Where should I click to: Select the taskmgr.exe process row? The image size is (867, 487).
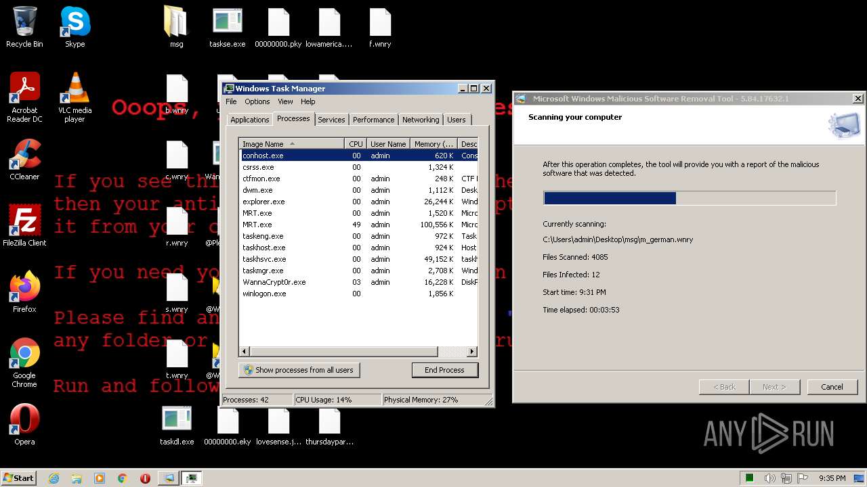pyautogui.click(x=358, y=271)
